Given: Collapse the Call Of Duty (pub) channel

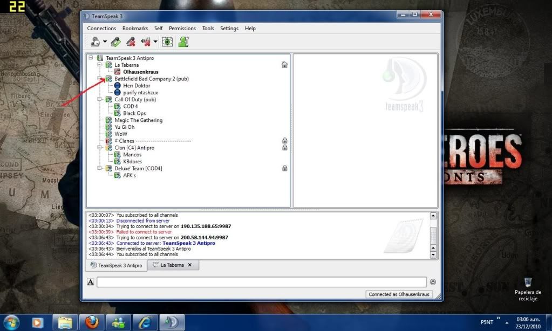Looking at the screenshot, I should coord(99,99).
